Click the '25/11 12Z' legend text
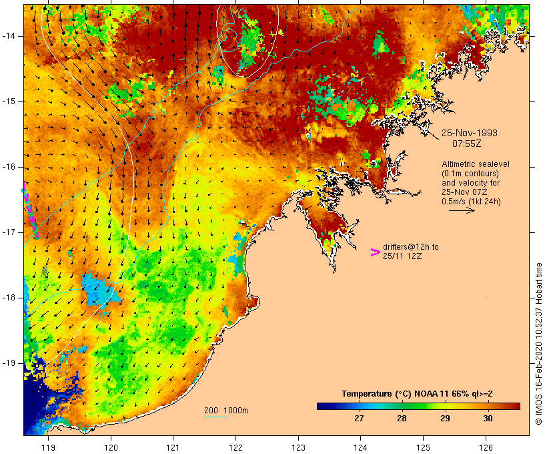This screenshot has height=454, width=547. pos(402,256)
